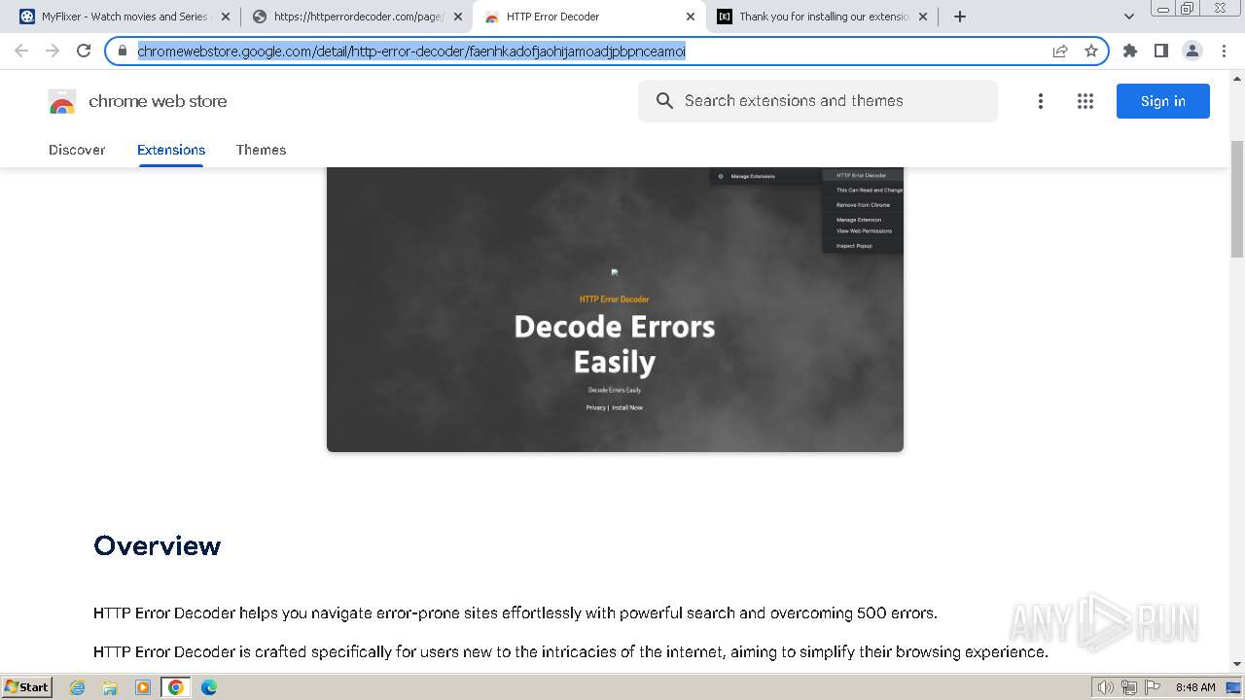Go forward using the browser forward arrow
The image size is (1245, 700).
(53, 51)
